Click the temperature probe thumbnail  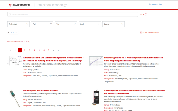[15, 99]
